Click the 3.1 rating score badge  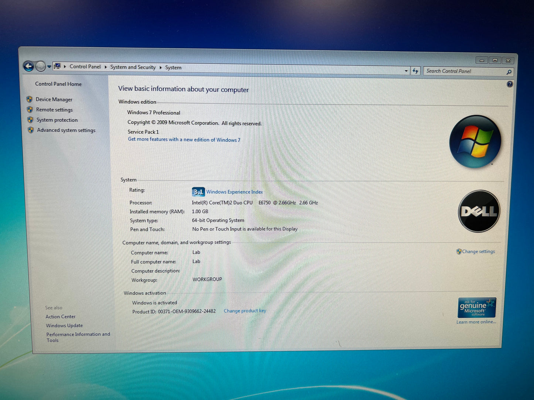pos(198,192)
